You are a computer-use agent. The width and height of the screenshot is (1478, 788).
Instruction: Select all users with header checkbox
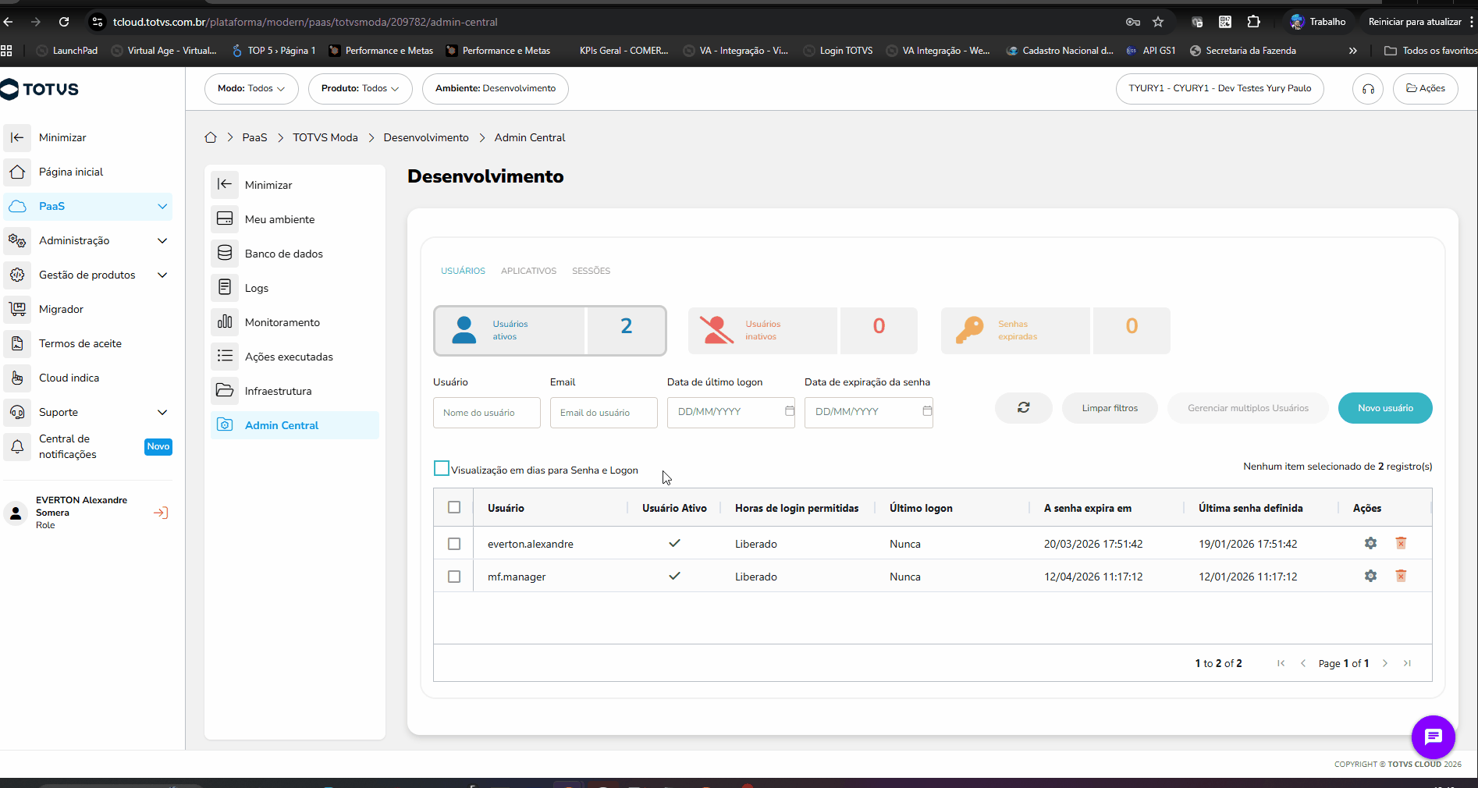pyautogui.click(x=454, y=507)
